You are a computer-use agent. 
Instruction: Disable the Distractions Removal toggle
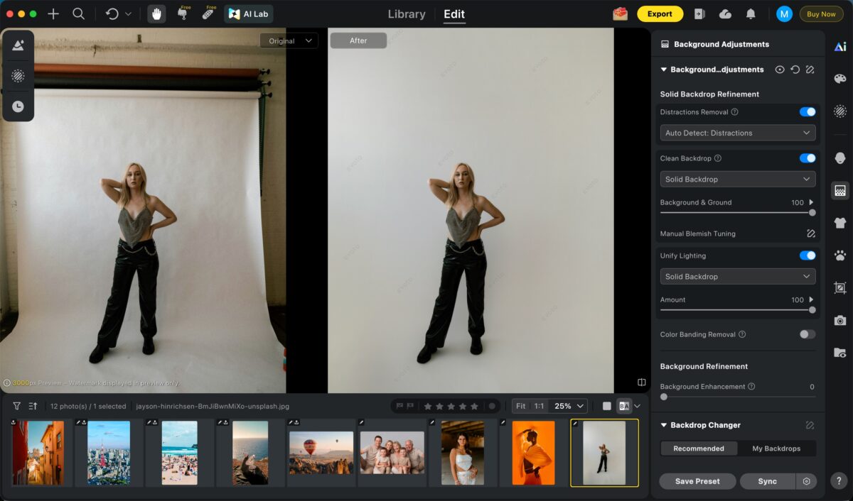click(x=807, y=112)
